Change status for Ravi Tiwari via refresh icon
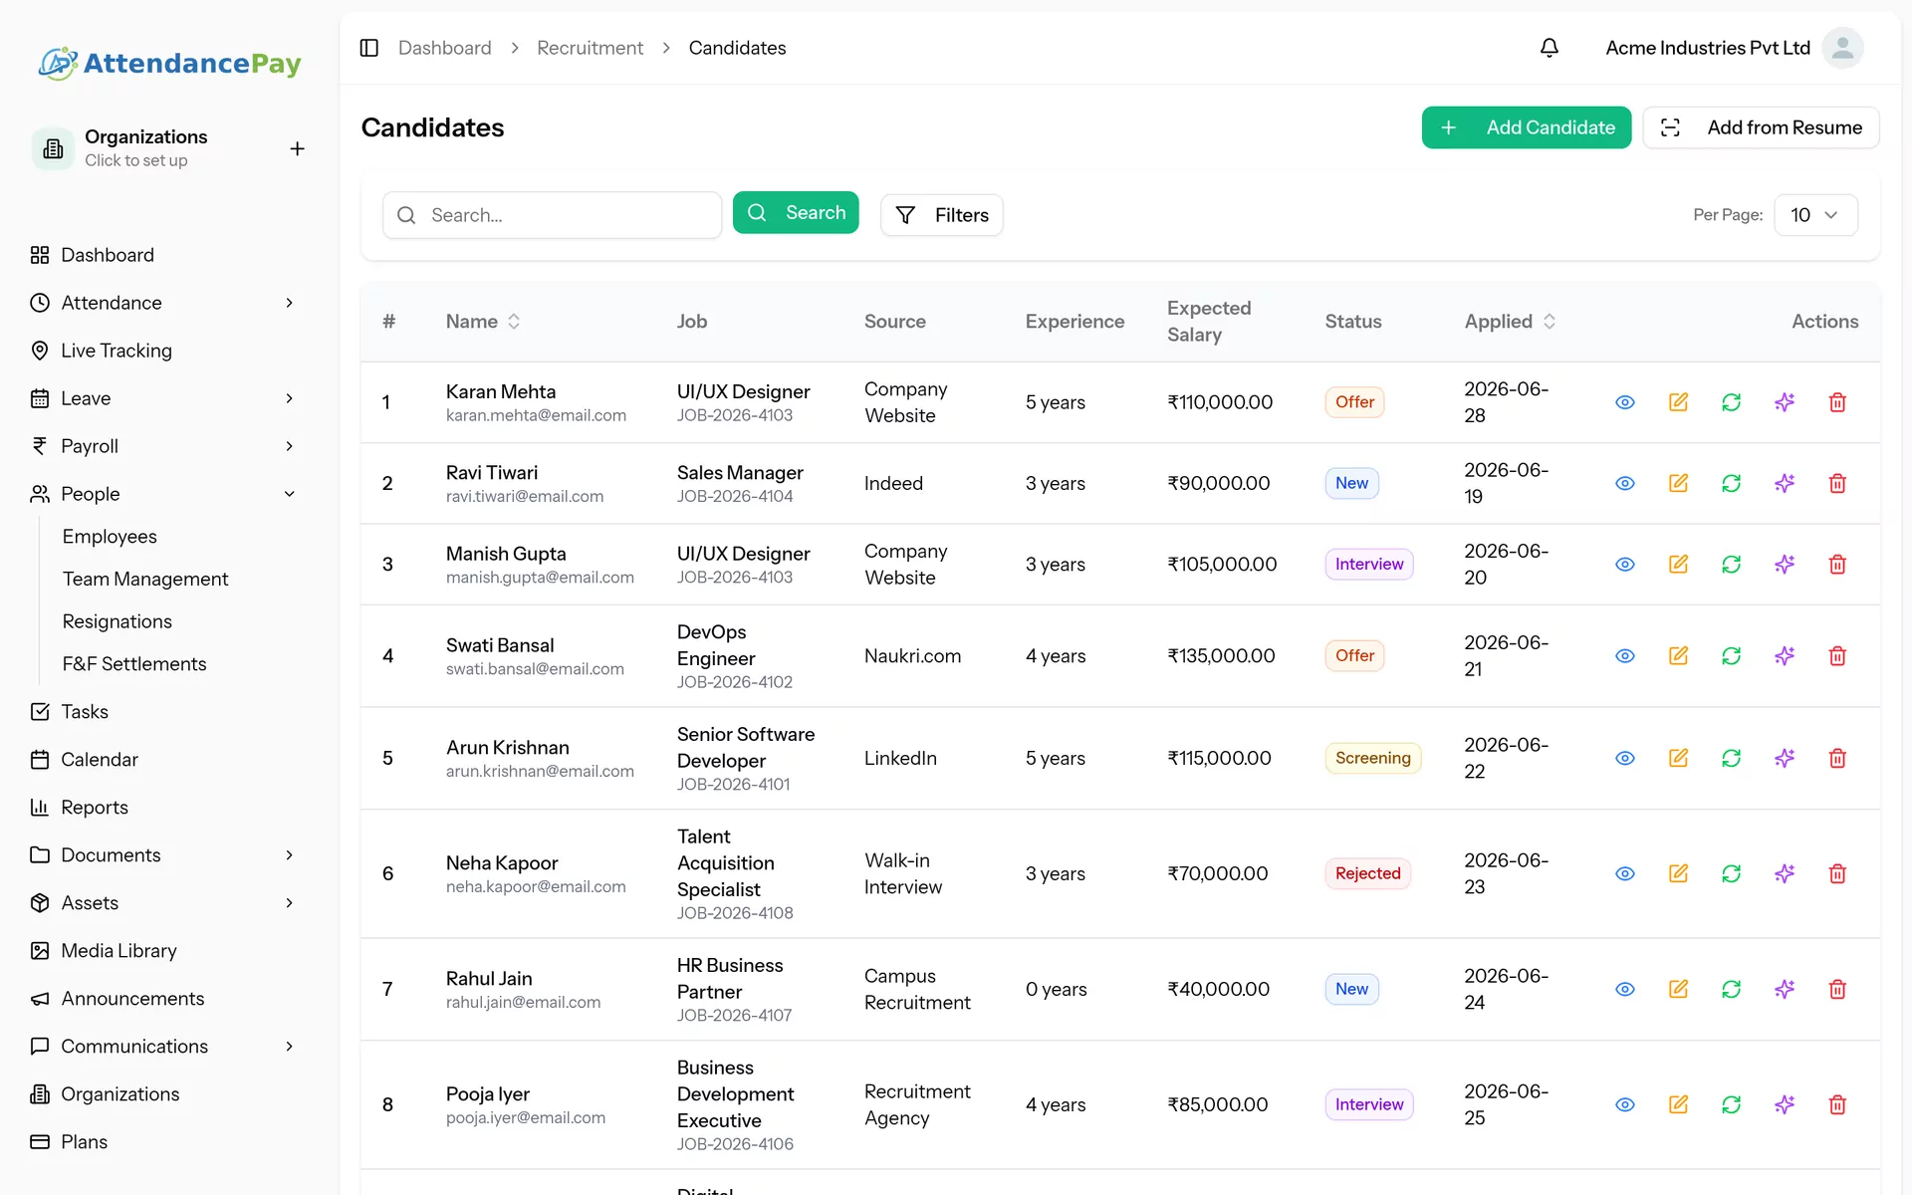 pos(1732,483)
